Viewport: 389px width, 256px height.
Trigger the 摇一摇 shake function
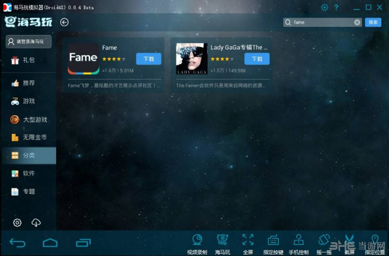point(324,244)
